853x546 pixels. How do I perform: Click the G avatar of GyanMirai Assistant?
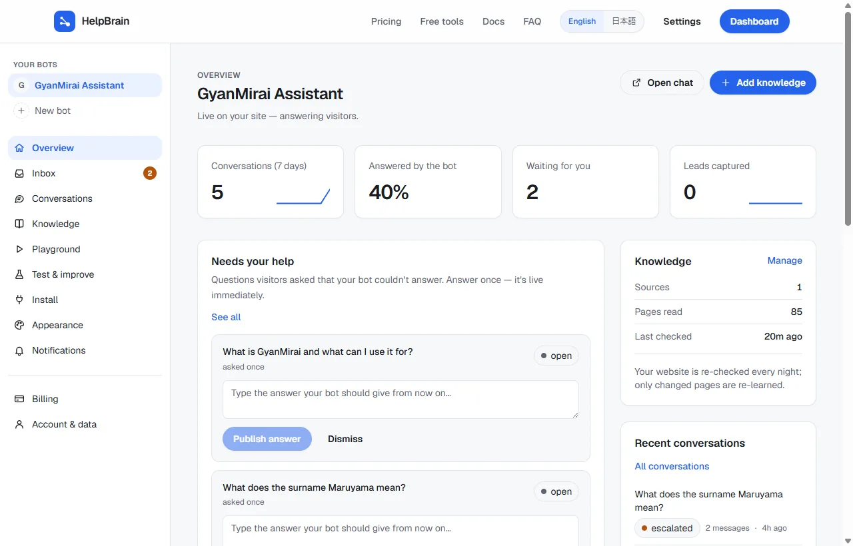tap(21, 85)
